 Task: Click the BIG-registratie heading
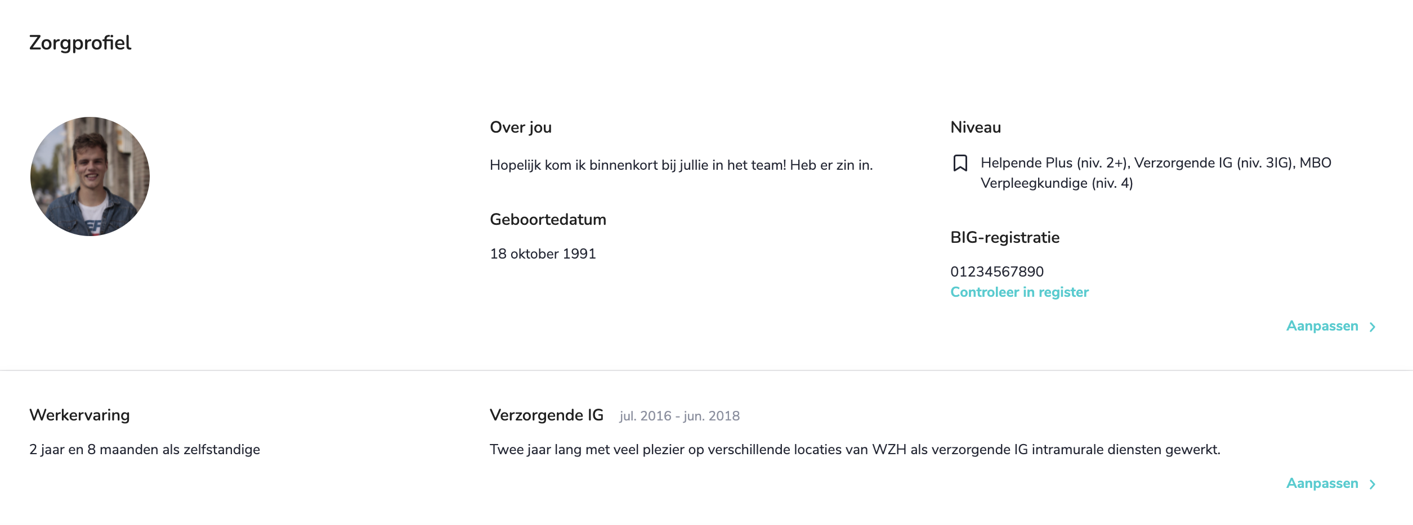click(x=1004, y=238)
